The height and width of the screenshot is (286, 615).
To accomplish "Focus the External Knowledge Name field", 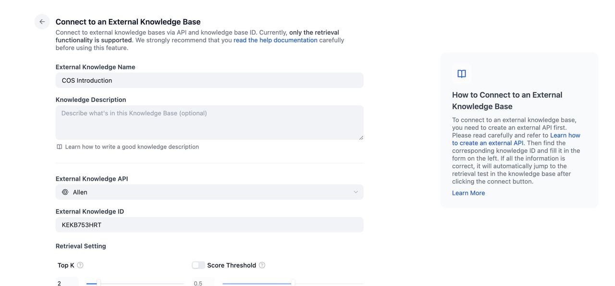I will click(x=209, y=80).
